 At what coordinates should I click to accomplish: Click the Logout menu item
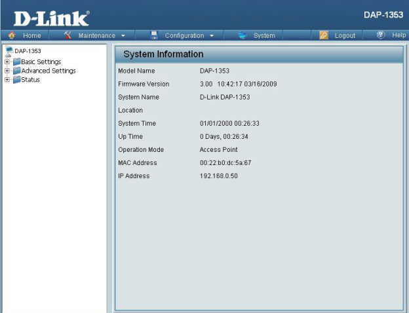click(x=345, y=35)
